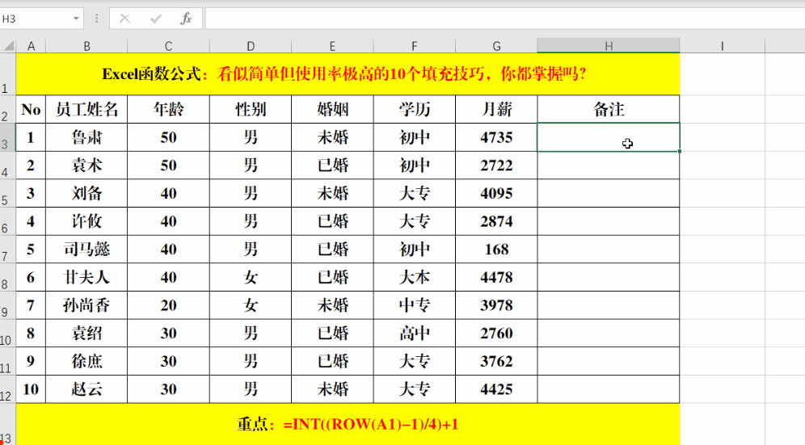Click the 性别 header cell
805x445 pixels.
click(x=251, y=109)
